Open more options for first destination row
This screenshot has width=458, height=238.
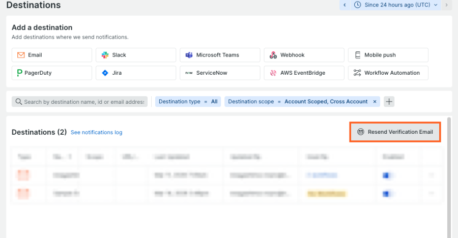(x=431, y=175)
